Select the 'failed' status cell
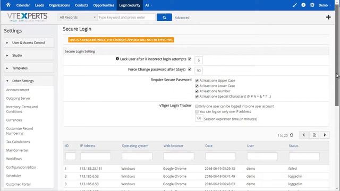Screen dimensions: 340x191 coord(293,169)
